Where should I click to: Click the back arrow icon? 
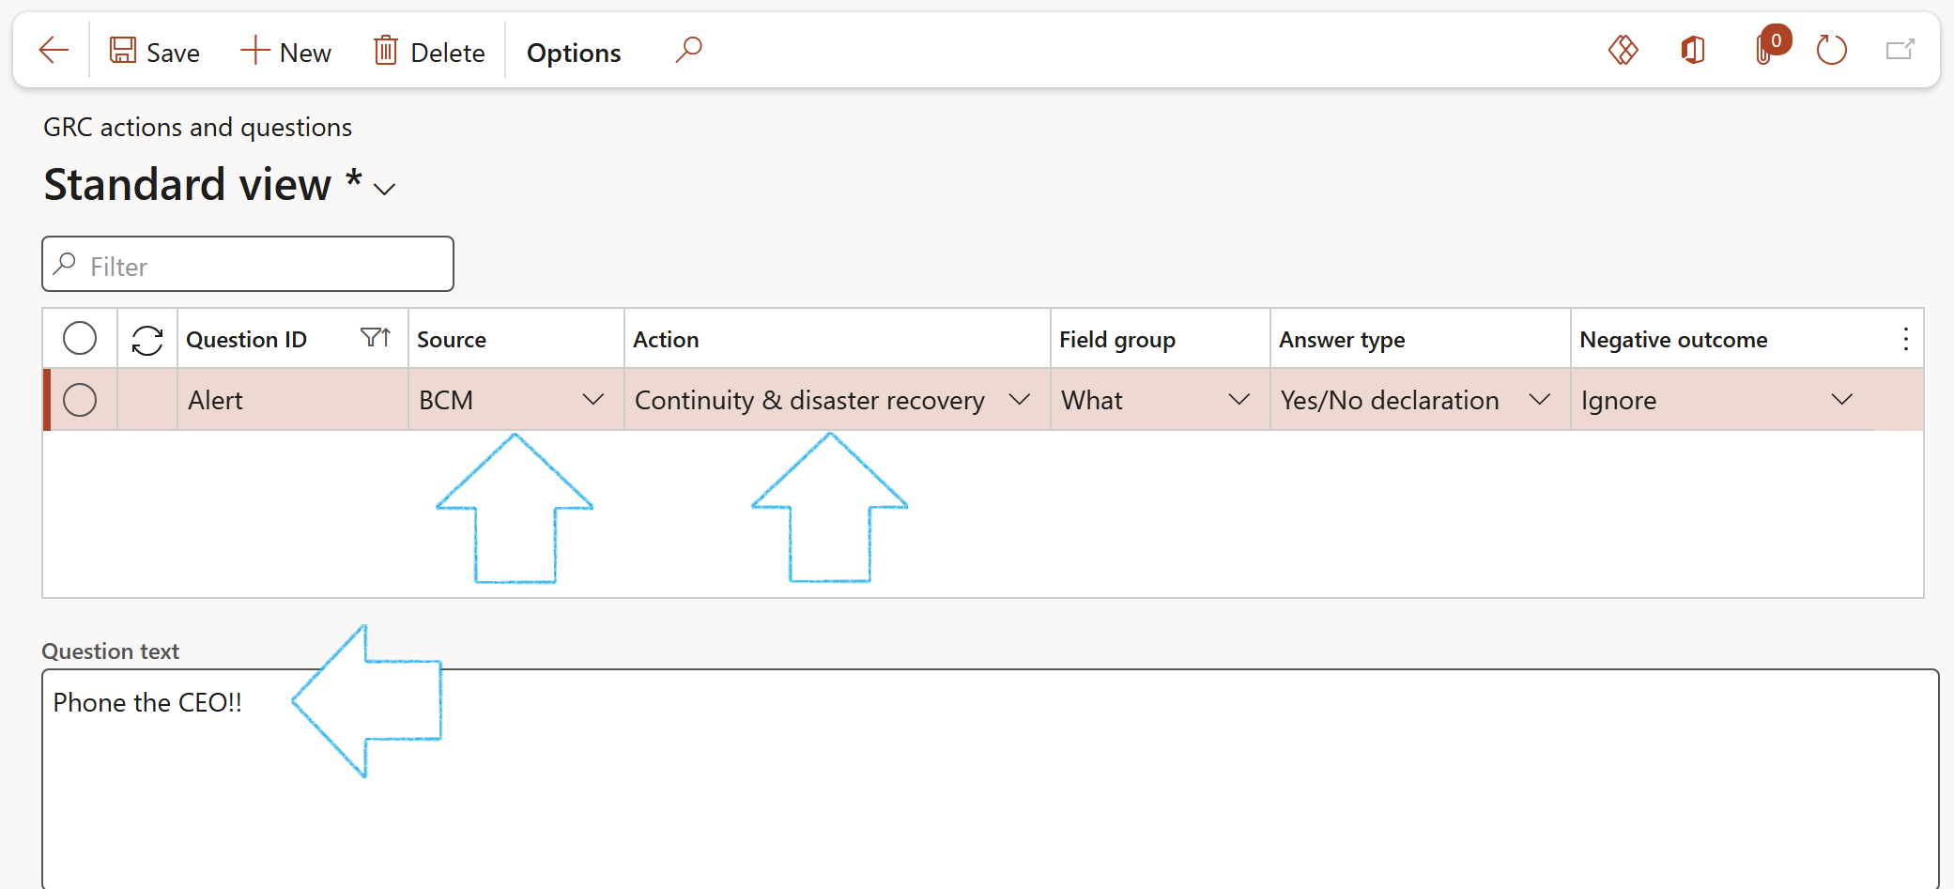coord(54,51)
